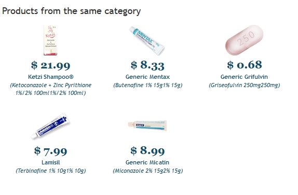Select the pink 250 pill image
The width and height of the screenshot is (298, 195).
pyautogui.click(x=244, y=40)
